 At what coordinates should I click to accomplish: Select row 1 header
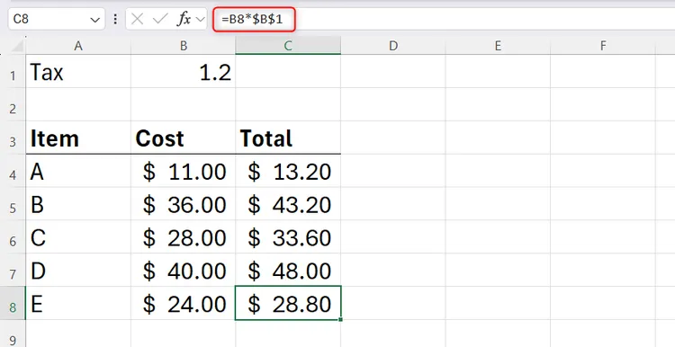pyautogui.click(x=13, y=71)
